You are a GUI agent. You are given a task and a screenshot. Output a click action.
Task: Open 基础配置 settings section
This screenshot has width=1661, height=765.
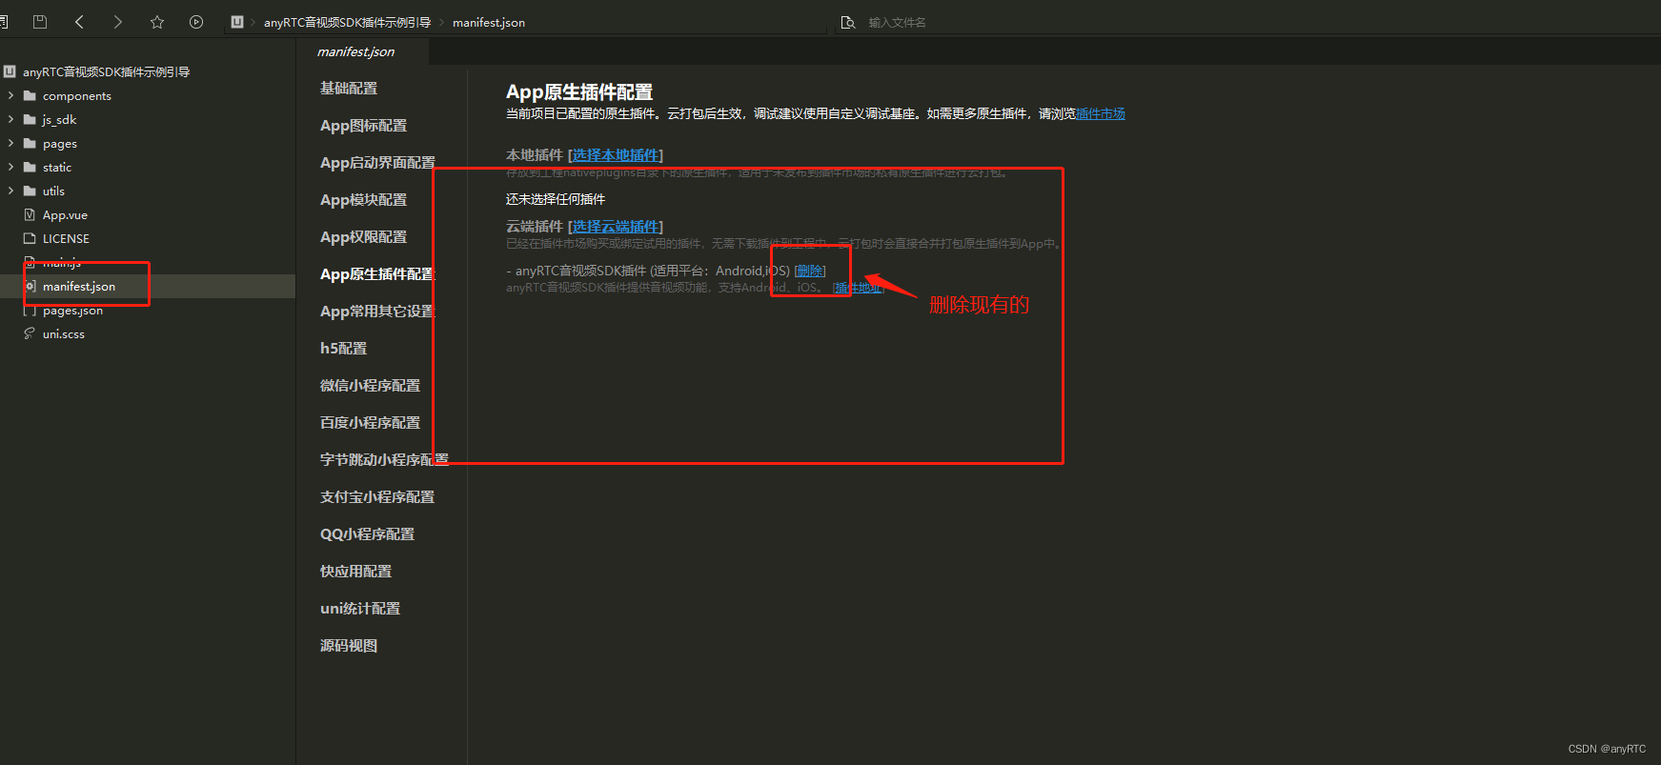(x=349, y=88)
